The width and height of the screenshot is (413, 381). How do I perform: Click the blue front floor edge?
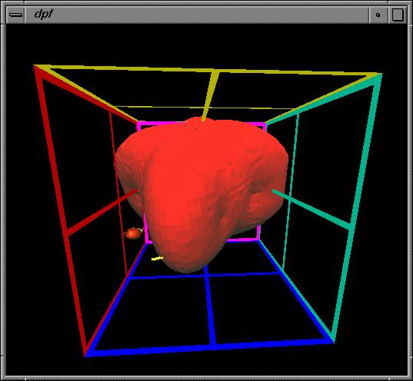click(x=209, y=348)
